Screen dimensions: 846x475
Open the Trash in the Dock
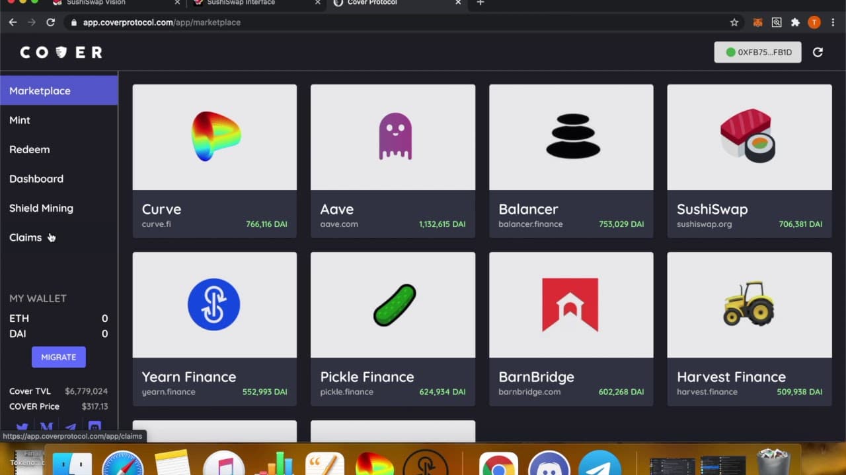tap(772, 462)
